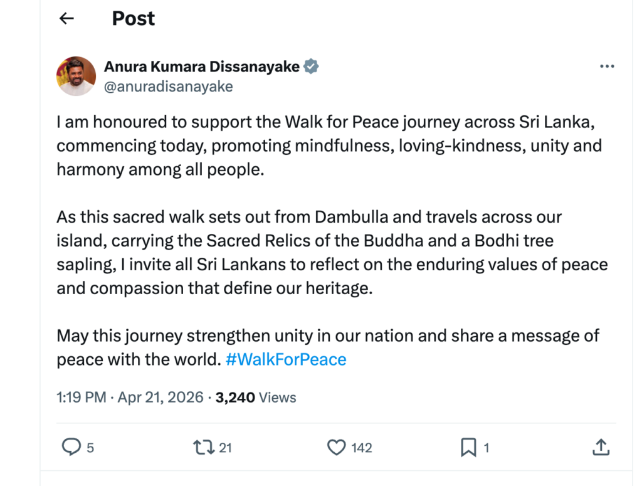View the 3,240 Views analytics
Viewport: 642px width, 486px height.
pyautogui.click(x=256, y=397)
